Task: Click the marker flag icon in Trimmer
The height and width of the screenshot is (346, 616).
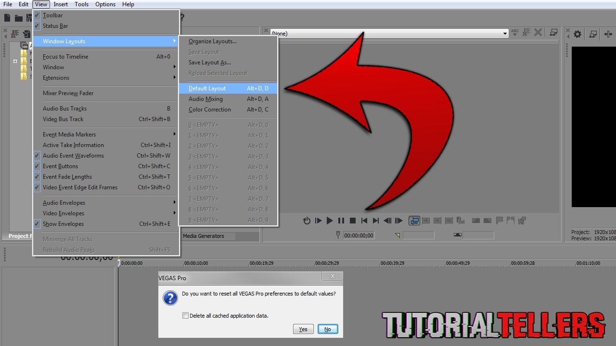Action: (x=500, y=221)
